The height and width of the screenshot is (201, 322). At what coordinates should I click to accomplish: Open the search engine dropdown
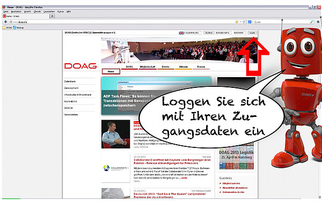point(250,22)
